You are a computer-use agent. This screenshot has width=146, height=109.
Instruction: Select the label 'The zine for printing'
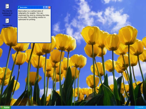point(7,26)
